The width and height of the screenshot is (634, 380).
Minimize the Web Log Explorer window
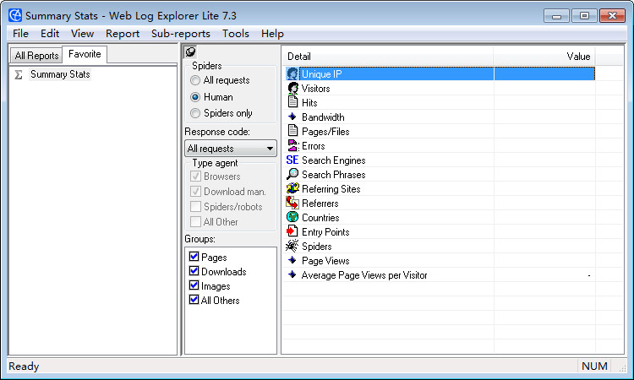pyautogui.click(x=557, y=16)
